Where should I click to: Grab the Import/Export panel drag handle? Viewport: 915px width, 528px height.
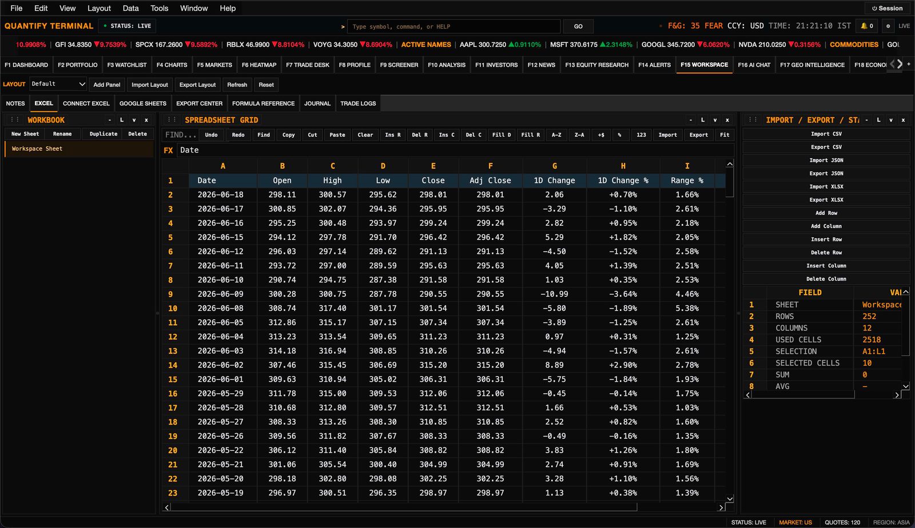pos(753,120)
